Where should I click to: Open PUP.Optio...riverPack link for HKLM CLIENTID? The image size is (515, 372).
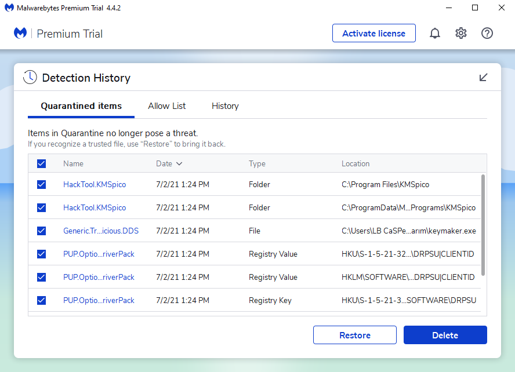click(99, 277)
